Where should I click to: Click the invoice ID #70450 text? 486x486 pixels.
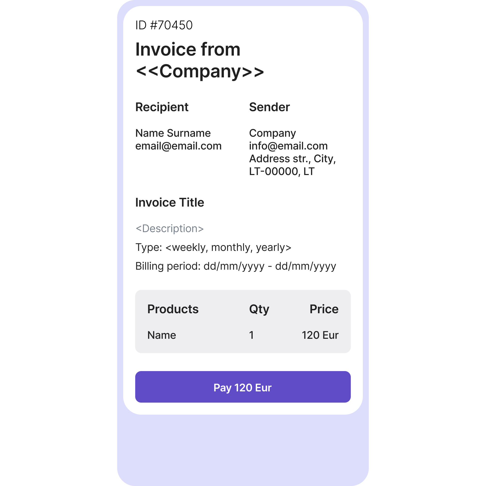pyautogui.click(x=164, y=25)
